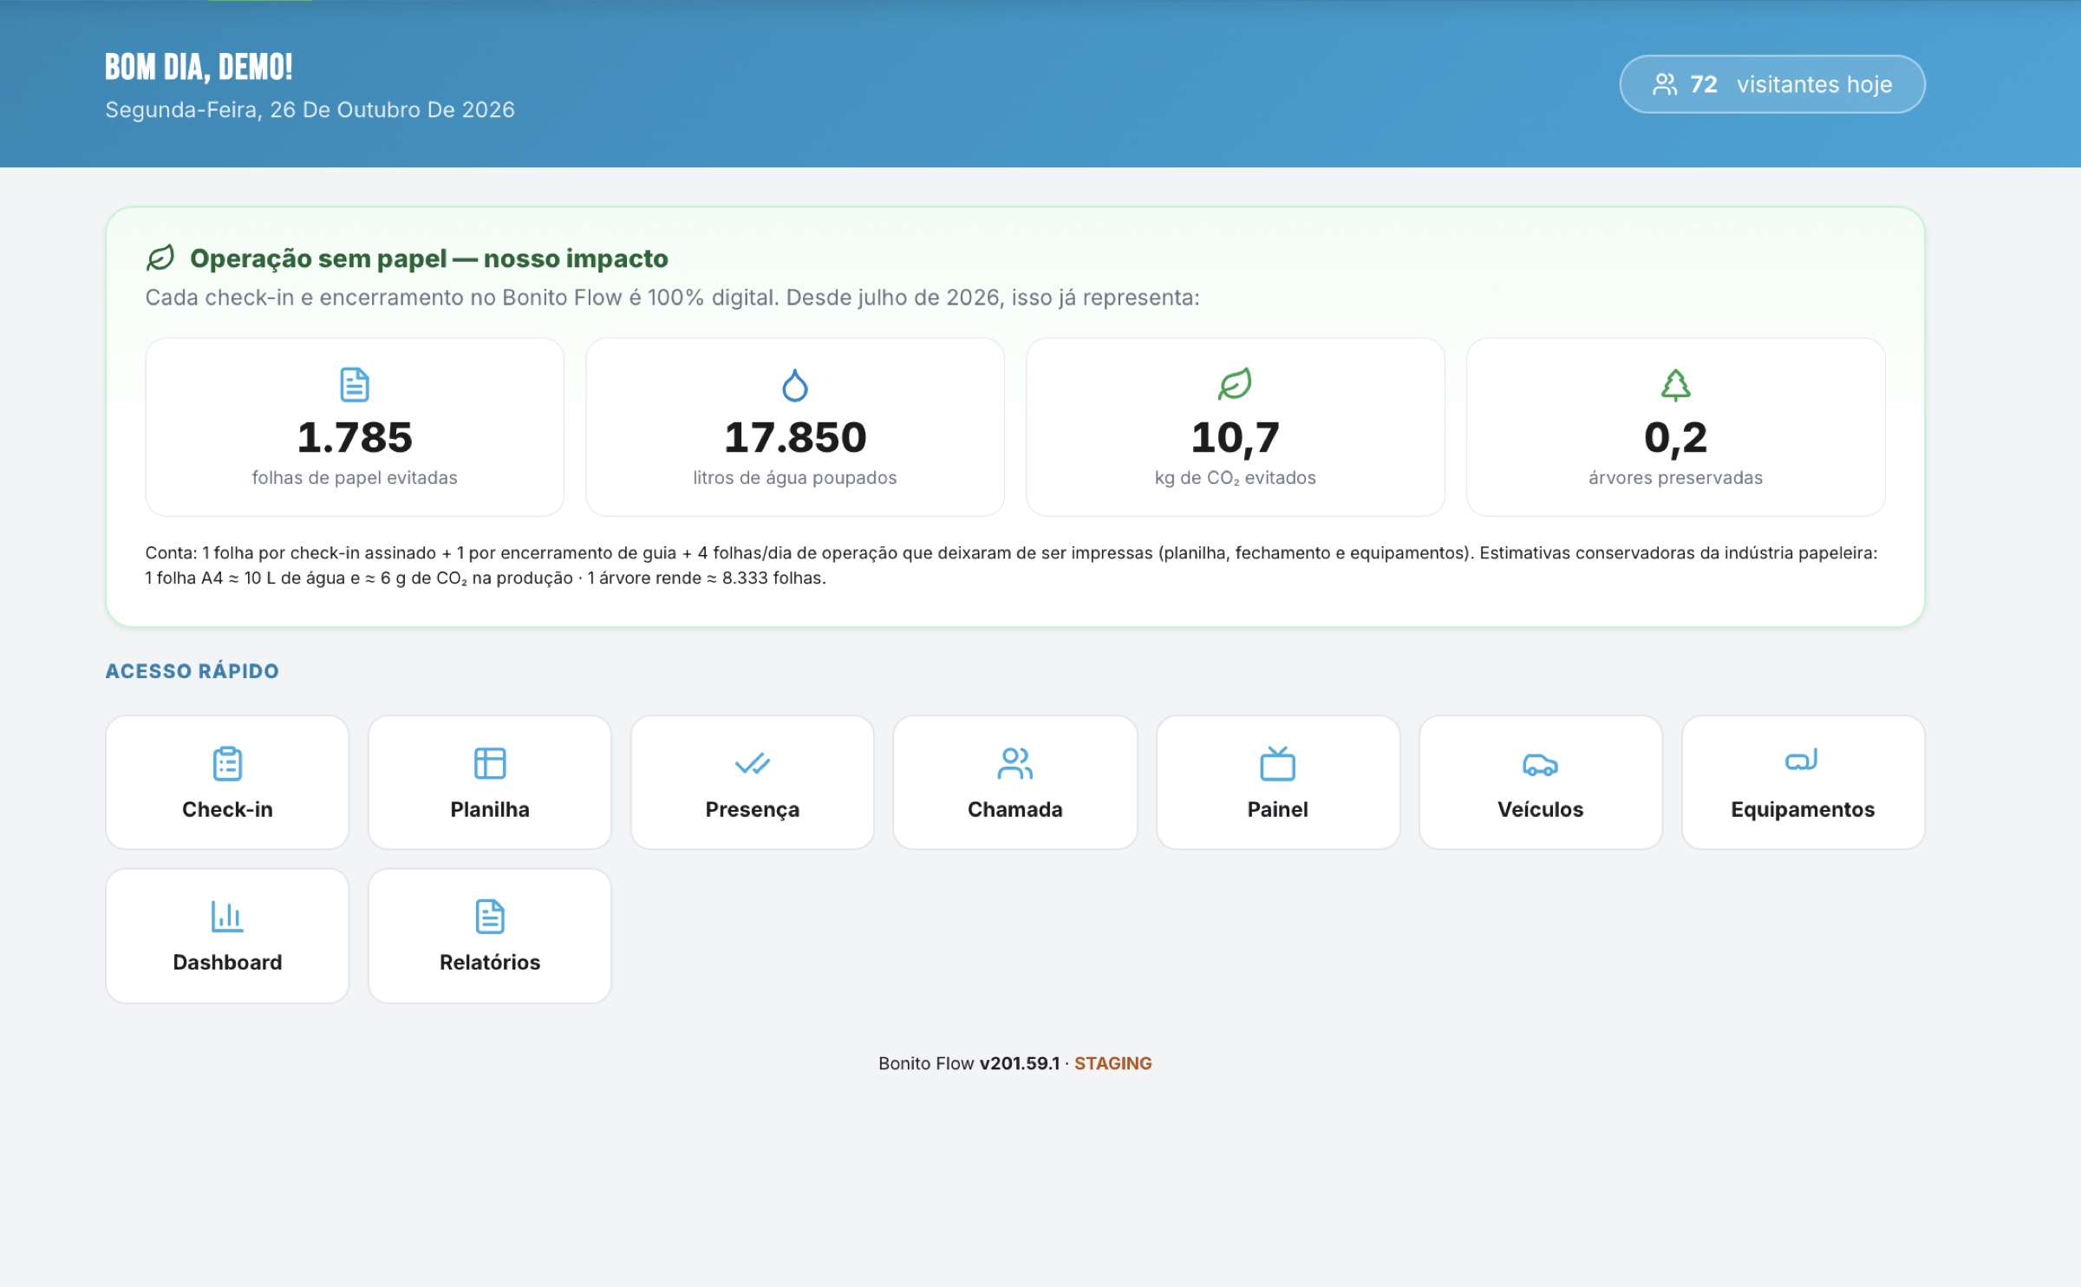
Task: Open the Planilha table icon
Action: 490,763
